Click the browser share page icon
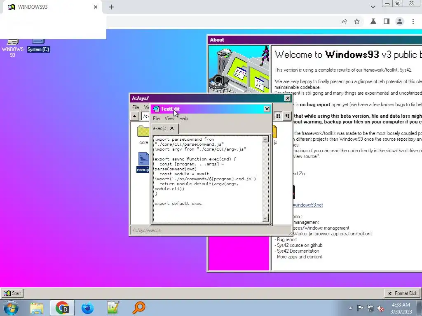Viewport: 422px width, 316px height. [x=344, y=22]
